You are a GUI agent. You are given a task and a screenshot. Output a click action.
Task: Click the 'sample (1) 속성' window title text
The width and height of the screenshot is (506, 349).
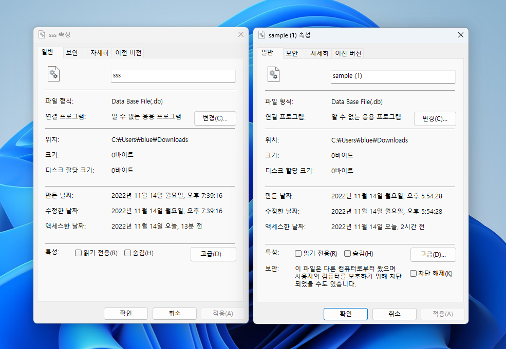pyautogui.click(x=289, y=35)
